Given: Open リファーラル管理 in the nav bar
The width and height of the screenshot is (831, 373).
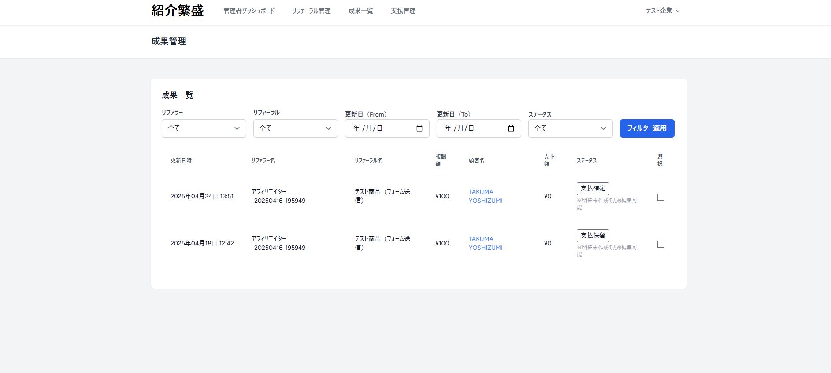Looking at the screenshot, I should tap(311, 11).
